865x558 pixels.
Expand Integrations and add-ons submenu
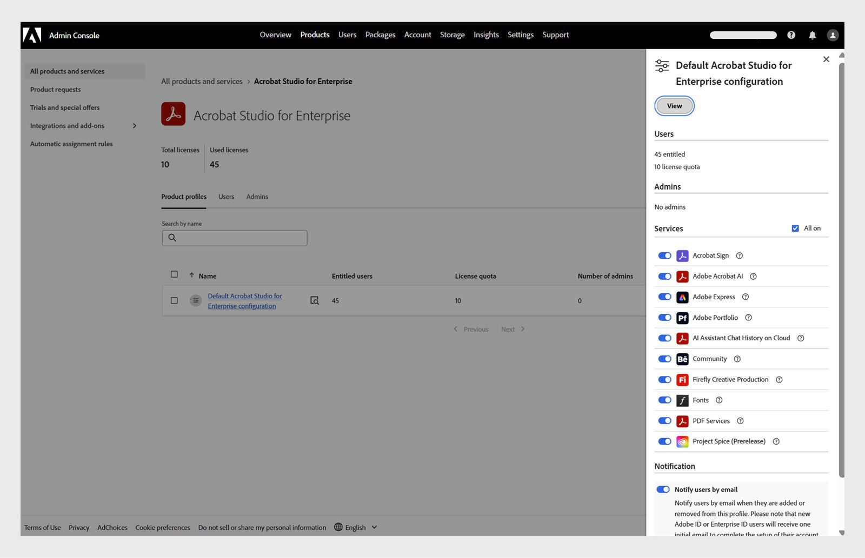(135, 126)
